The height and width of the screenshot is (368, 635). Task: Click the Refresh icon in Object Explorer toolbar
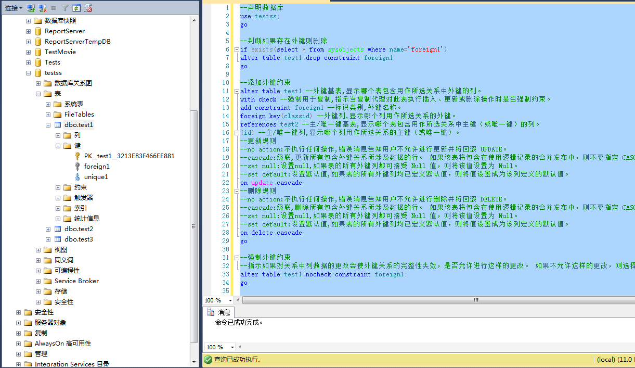pyautogui.click(x=76, y=8)
